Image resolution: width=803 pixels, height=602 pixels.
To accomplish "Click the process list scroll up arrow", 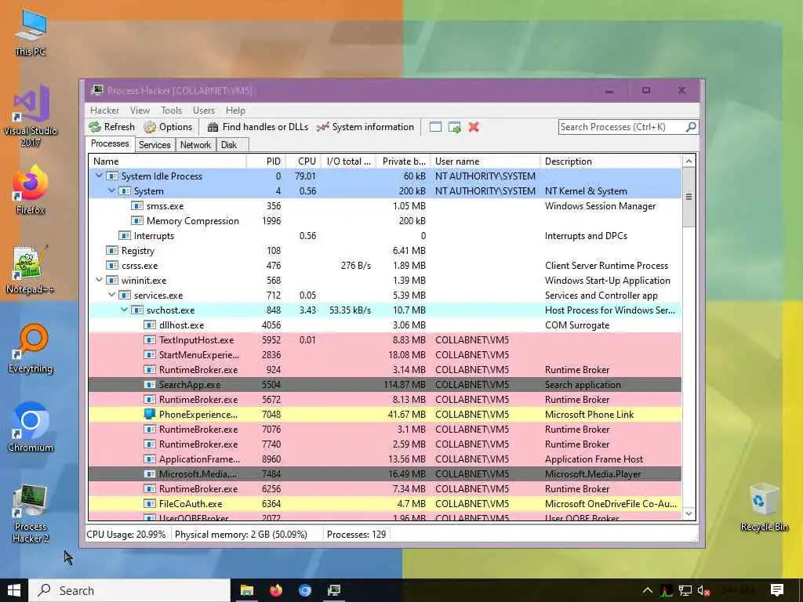I will click(x=689, y=161).
